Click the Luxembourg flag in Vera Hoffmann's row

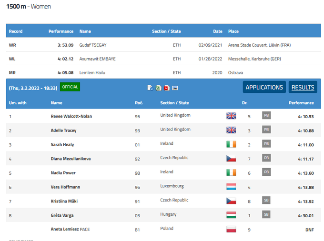pyautogui.click(x=231, y=187)
